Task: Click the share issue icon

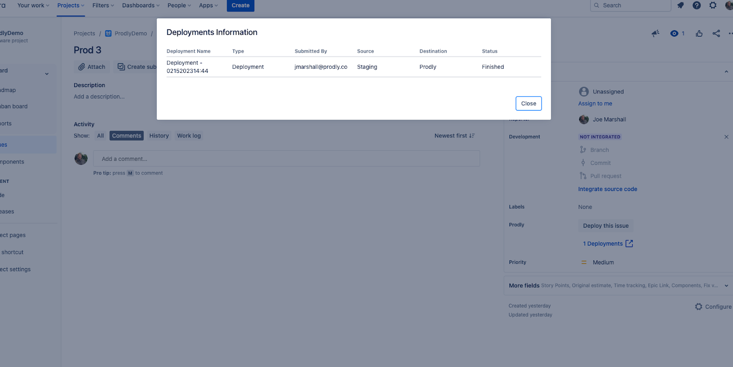Action: tap(716, 33)
